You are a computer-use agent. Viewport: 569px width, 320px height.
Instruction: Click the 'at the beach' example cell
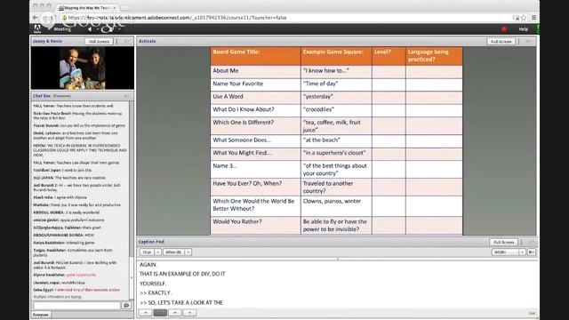pos(336,141)
